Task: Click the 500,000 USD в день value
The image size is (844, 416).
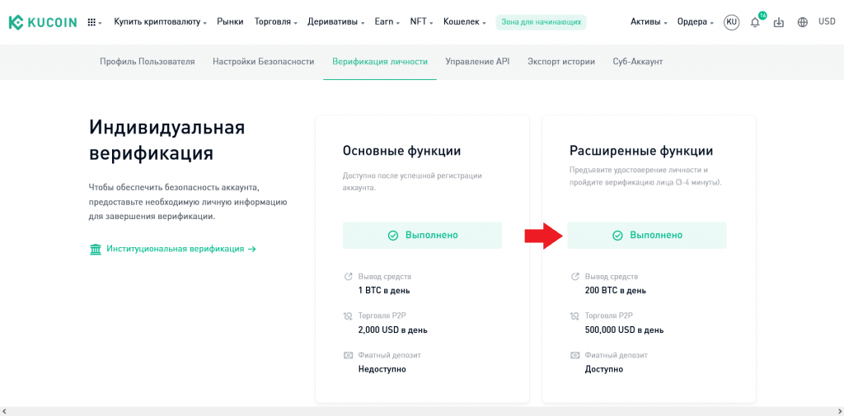Action: 624,330
